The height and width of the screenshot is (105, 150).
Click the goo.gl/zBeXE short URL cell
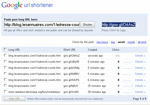click(71, 62)
